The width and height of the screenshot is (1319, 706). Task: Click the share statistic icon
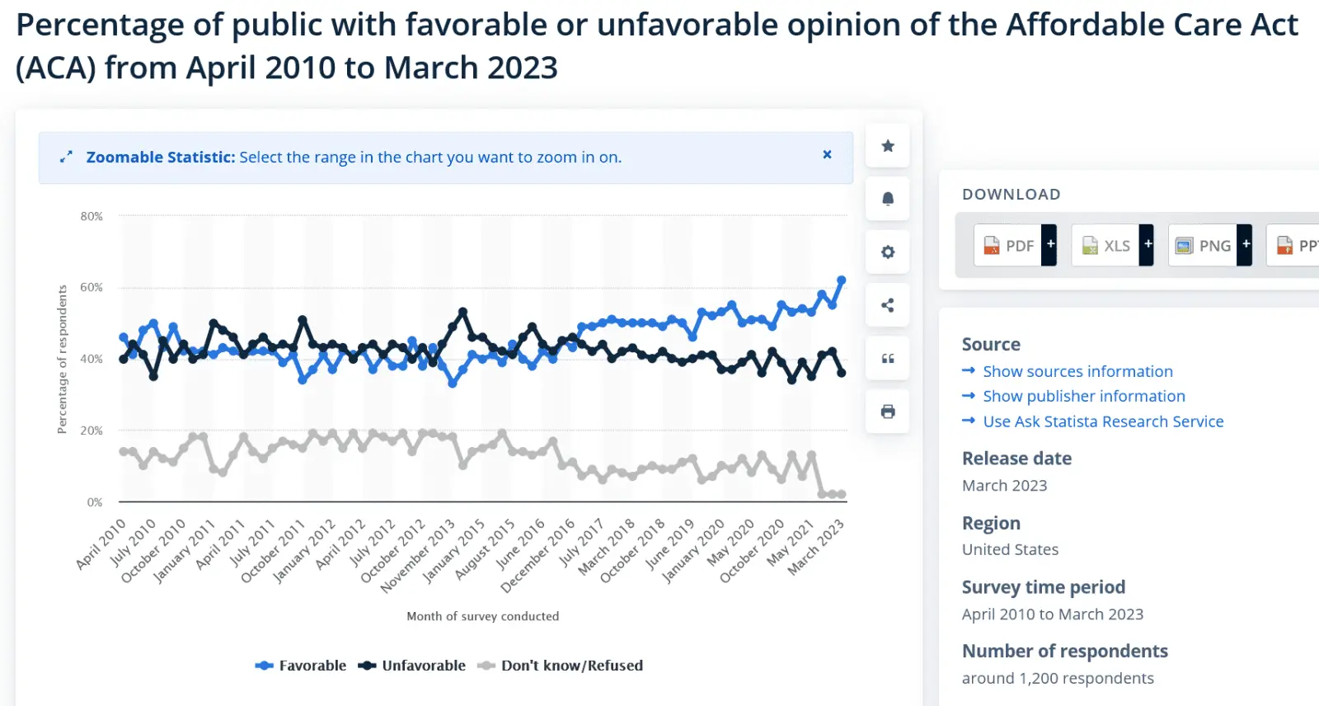click(x=888, y=305)
